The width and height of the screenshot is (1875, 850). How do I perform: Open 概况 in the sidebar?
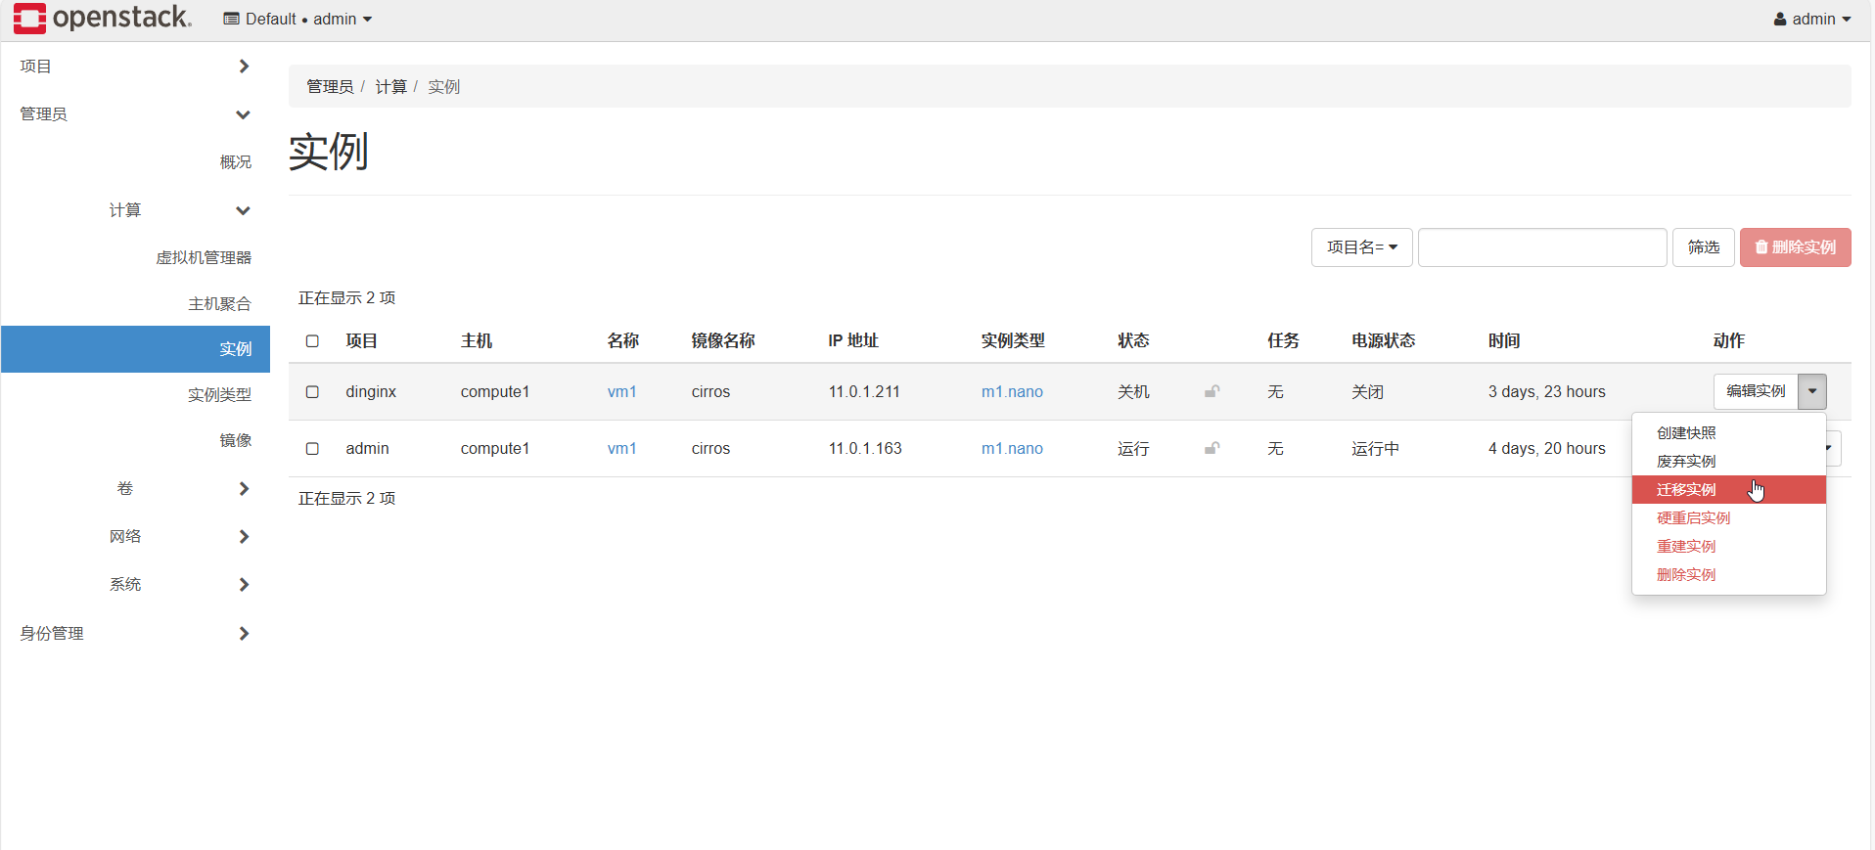click(x=235, y=162)
